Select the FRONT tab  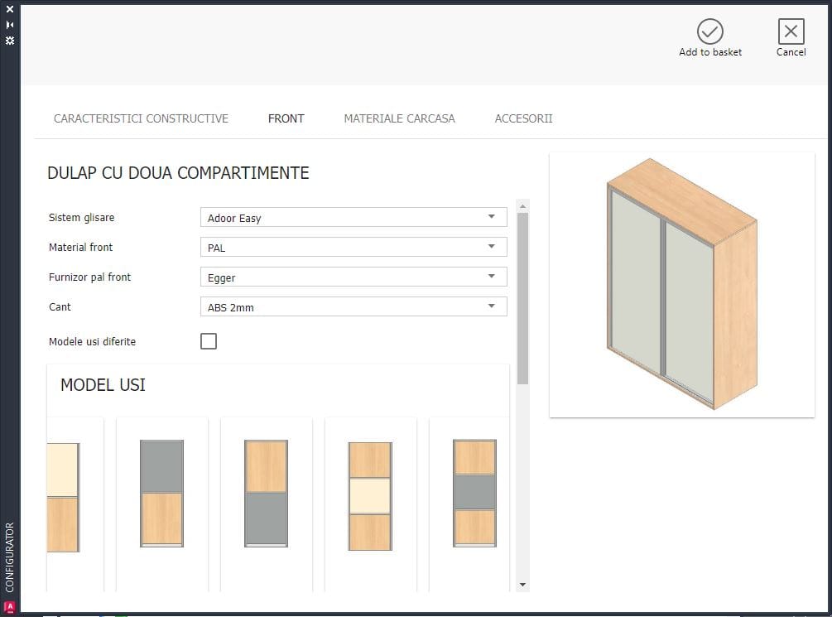[286, 118]
